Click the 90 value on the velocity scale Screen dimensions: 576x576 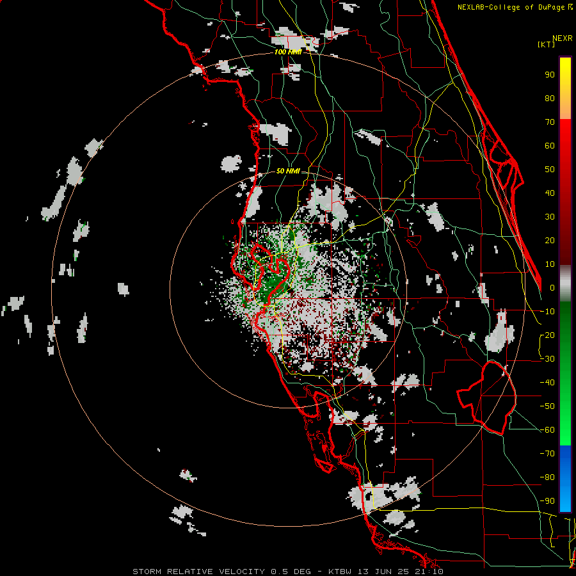point(550,75)
